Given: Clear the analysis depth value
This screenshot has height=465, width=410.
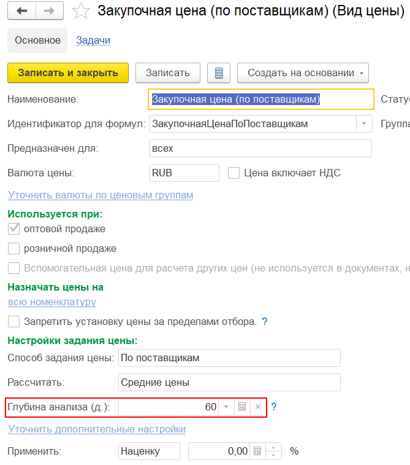Looking at the screenshot, I should 258,407.
